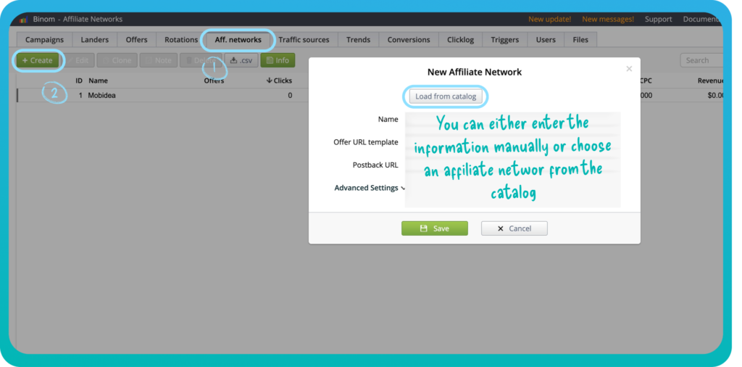Viewport: 742px width, 367px height.
Task: Click the green Info button
Action: (x=278, y=61)
